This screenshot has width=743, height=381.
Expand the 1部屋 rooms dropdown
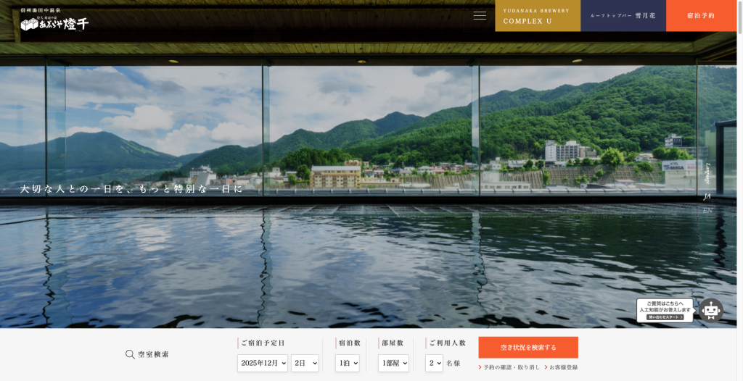[x=393, y=363]
